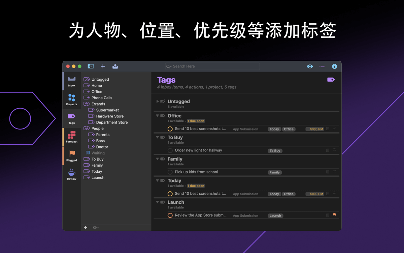The width and height of the screenshot is (404, 253).
Task: Click the Untagged crossed-tag icon in outline
Action: [x=163, y=101]
